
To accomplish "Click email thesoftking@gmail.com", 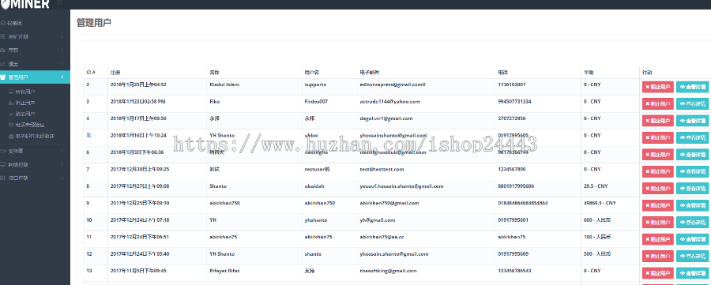I will pos(388,271).
